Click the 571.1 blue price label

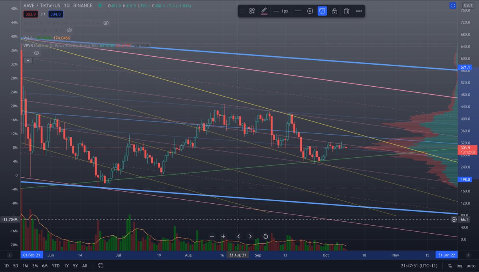click(x=466, y=68)
